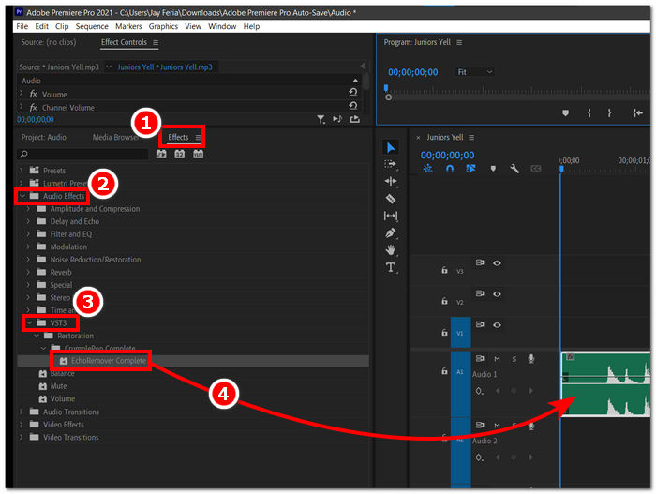Toggle lock on track V2

[x=444, y=302]
